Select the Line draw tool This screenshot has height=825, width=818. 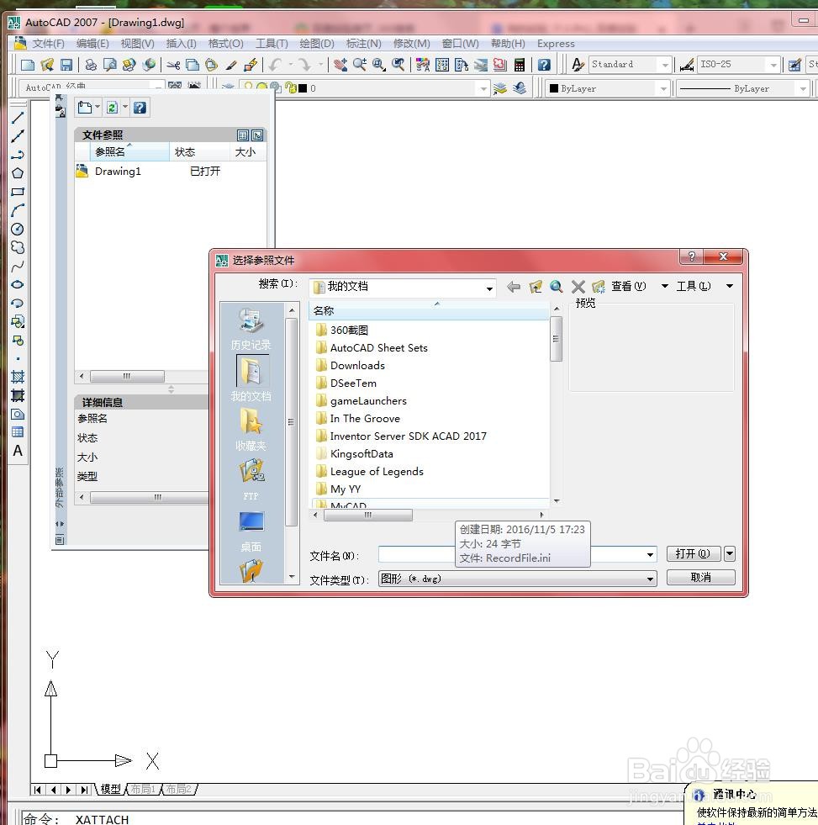tap(18, 118)
